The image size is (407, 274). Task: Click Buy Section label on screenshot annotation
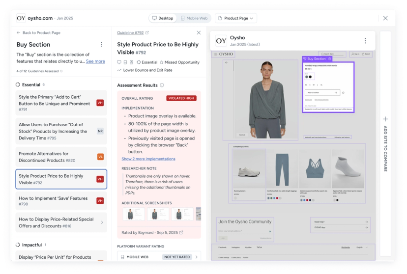point(317,59)
